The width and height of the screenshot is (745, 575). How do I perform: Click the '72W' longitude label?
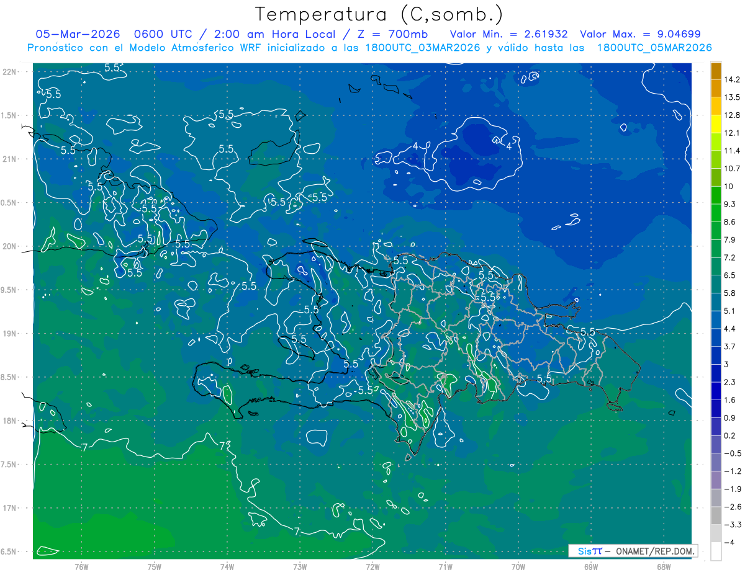tap(372, 567)
